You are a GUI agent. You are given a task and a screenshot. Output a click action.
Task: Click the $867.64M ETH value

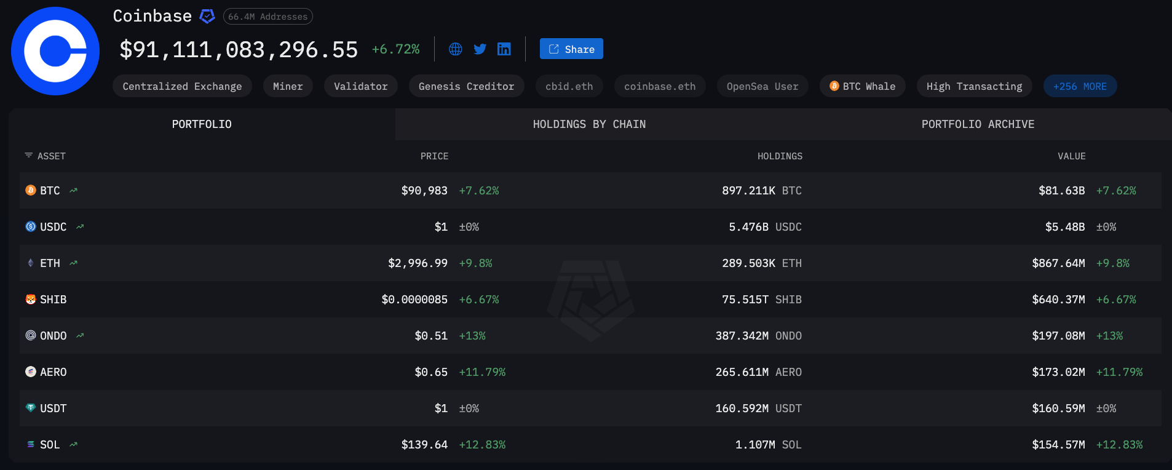(1058, 263)
